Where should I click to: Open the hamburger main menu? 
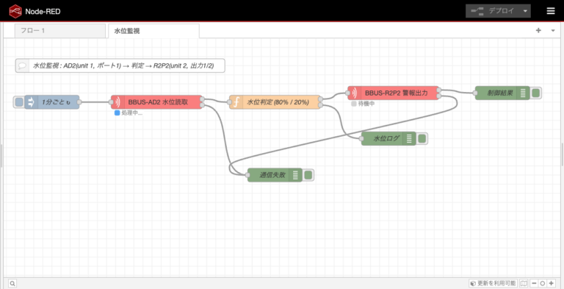click(551, 11)
